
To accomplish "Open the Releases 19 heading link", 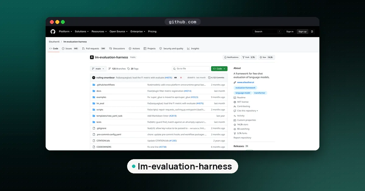I will (x=241, y=146).
